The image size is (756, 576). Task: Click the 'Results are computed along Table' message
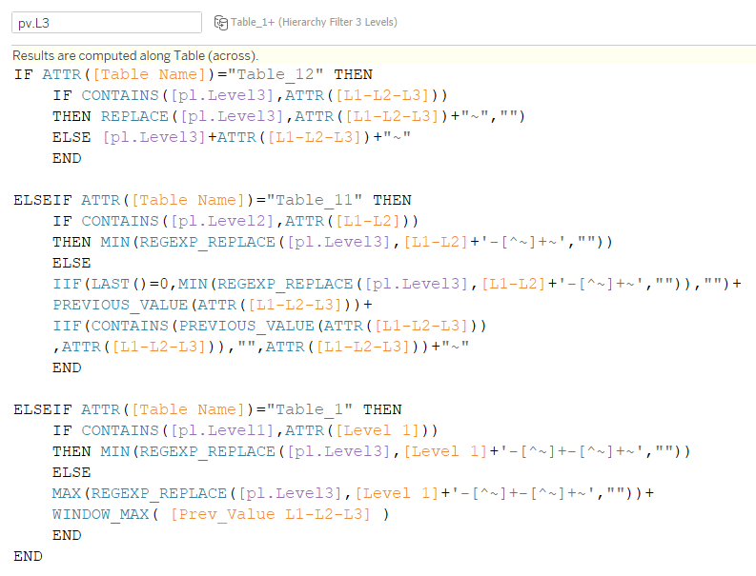coord(135,56)
